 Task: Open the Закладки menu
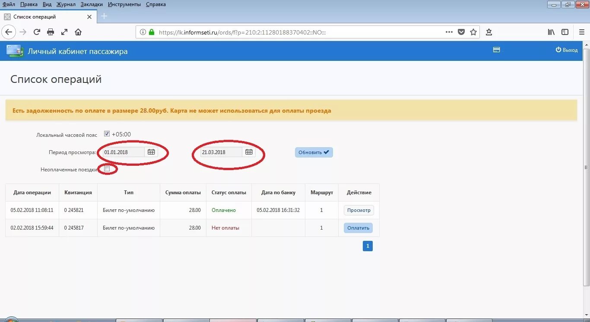92,4
